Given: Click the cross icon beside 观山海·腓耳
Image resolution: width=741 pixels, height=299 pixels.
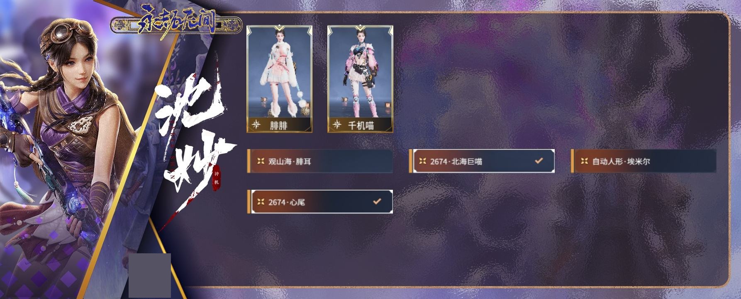Looking at the screenshot, I should pos(261,161).
